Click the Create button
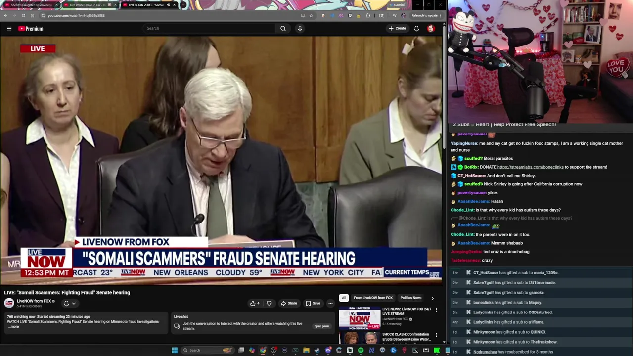Image resolution: width=633 pixels, height=356 pixels. pyautogui.click(x=397, y=28)
